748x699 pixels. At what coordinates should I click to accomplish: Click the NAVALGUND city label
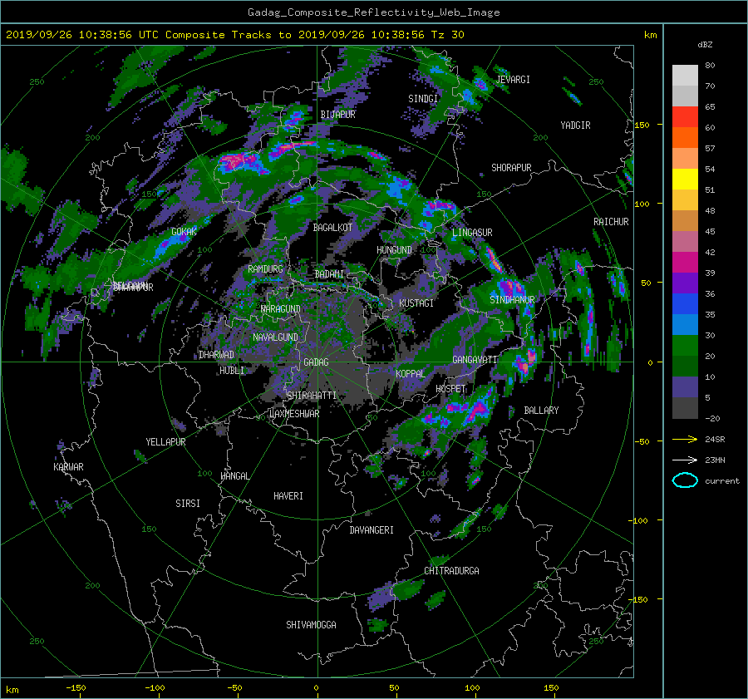point(275,337)
